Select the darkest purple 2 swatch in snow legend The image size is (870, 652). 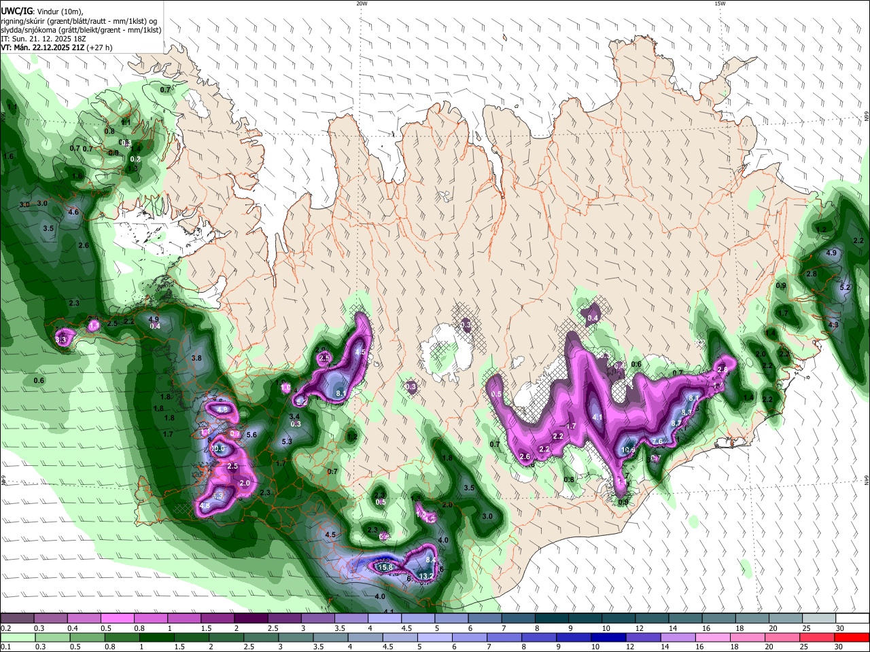point(251,619)
